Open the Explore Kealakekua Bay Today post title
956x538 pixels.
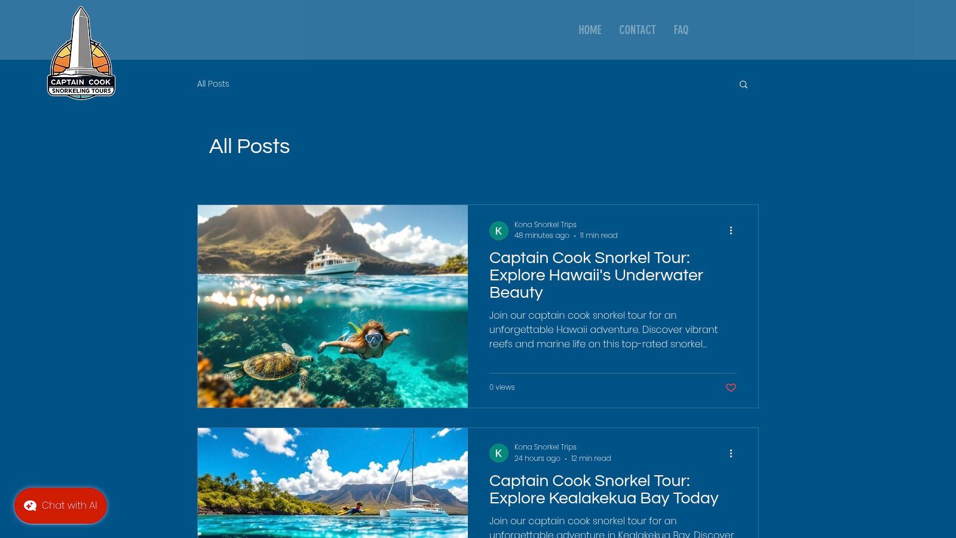tap(603, 490)
